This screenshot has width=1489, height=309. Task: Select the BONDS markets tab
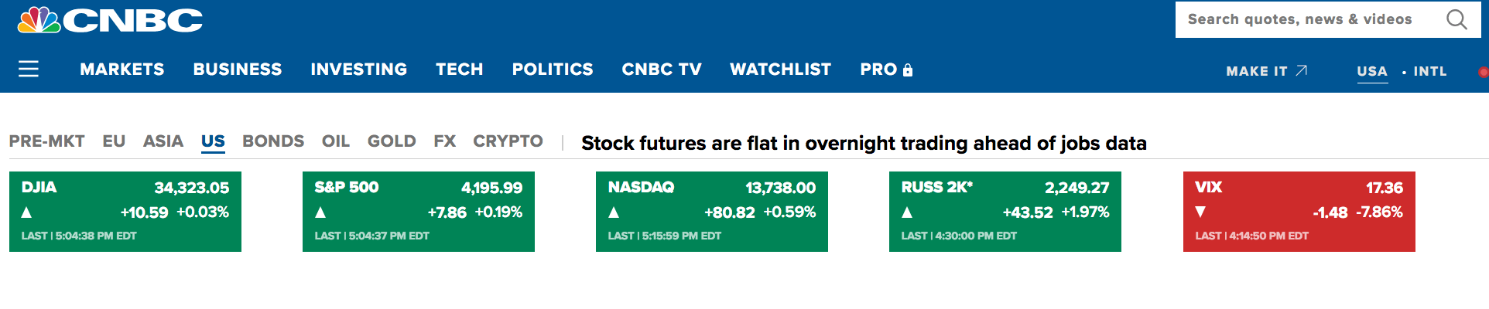tap(273, 141)
